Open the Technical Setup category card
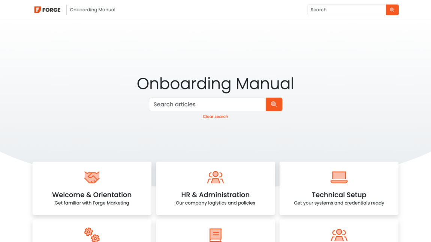 click(339, 188)
